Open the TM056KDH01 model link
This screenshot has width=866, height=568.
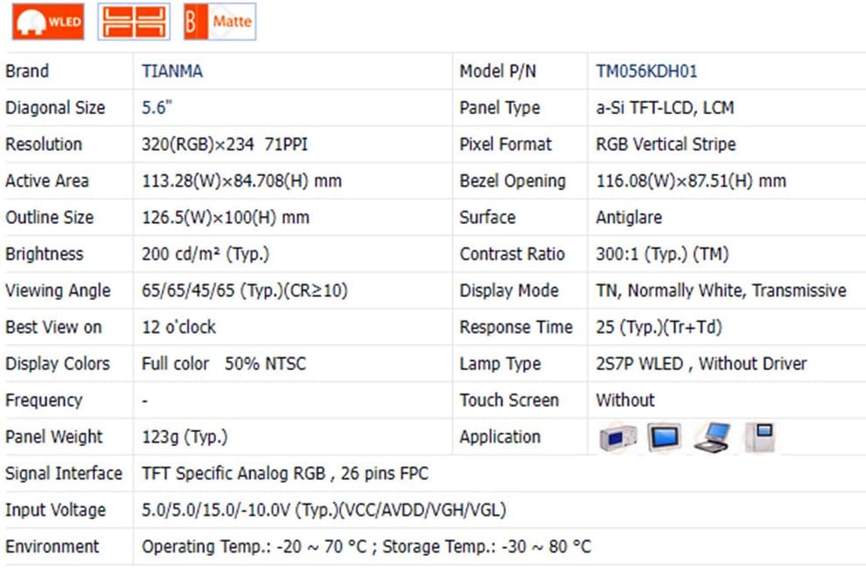(646, 71)
